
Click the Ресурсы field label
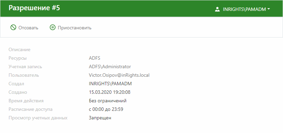tap(17, 58)
